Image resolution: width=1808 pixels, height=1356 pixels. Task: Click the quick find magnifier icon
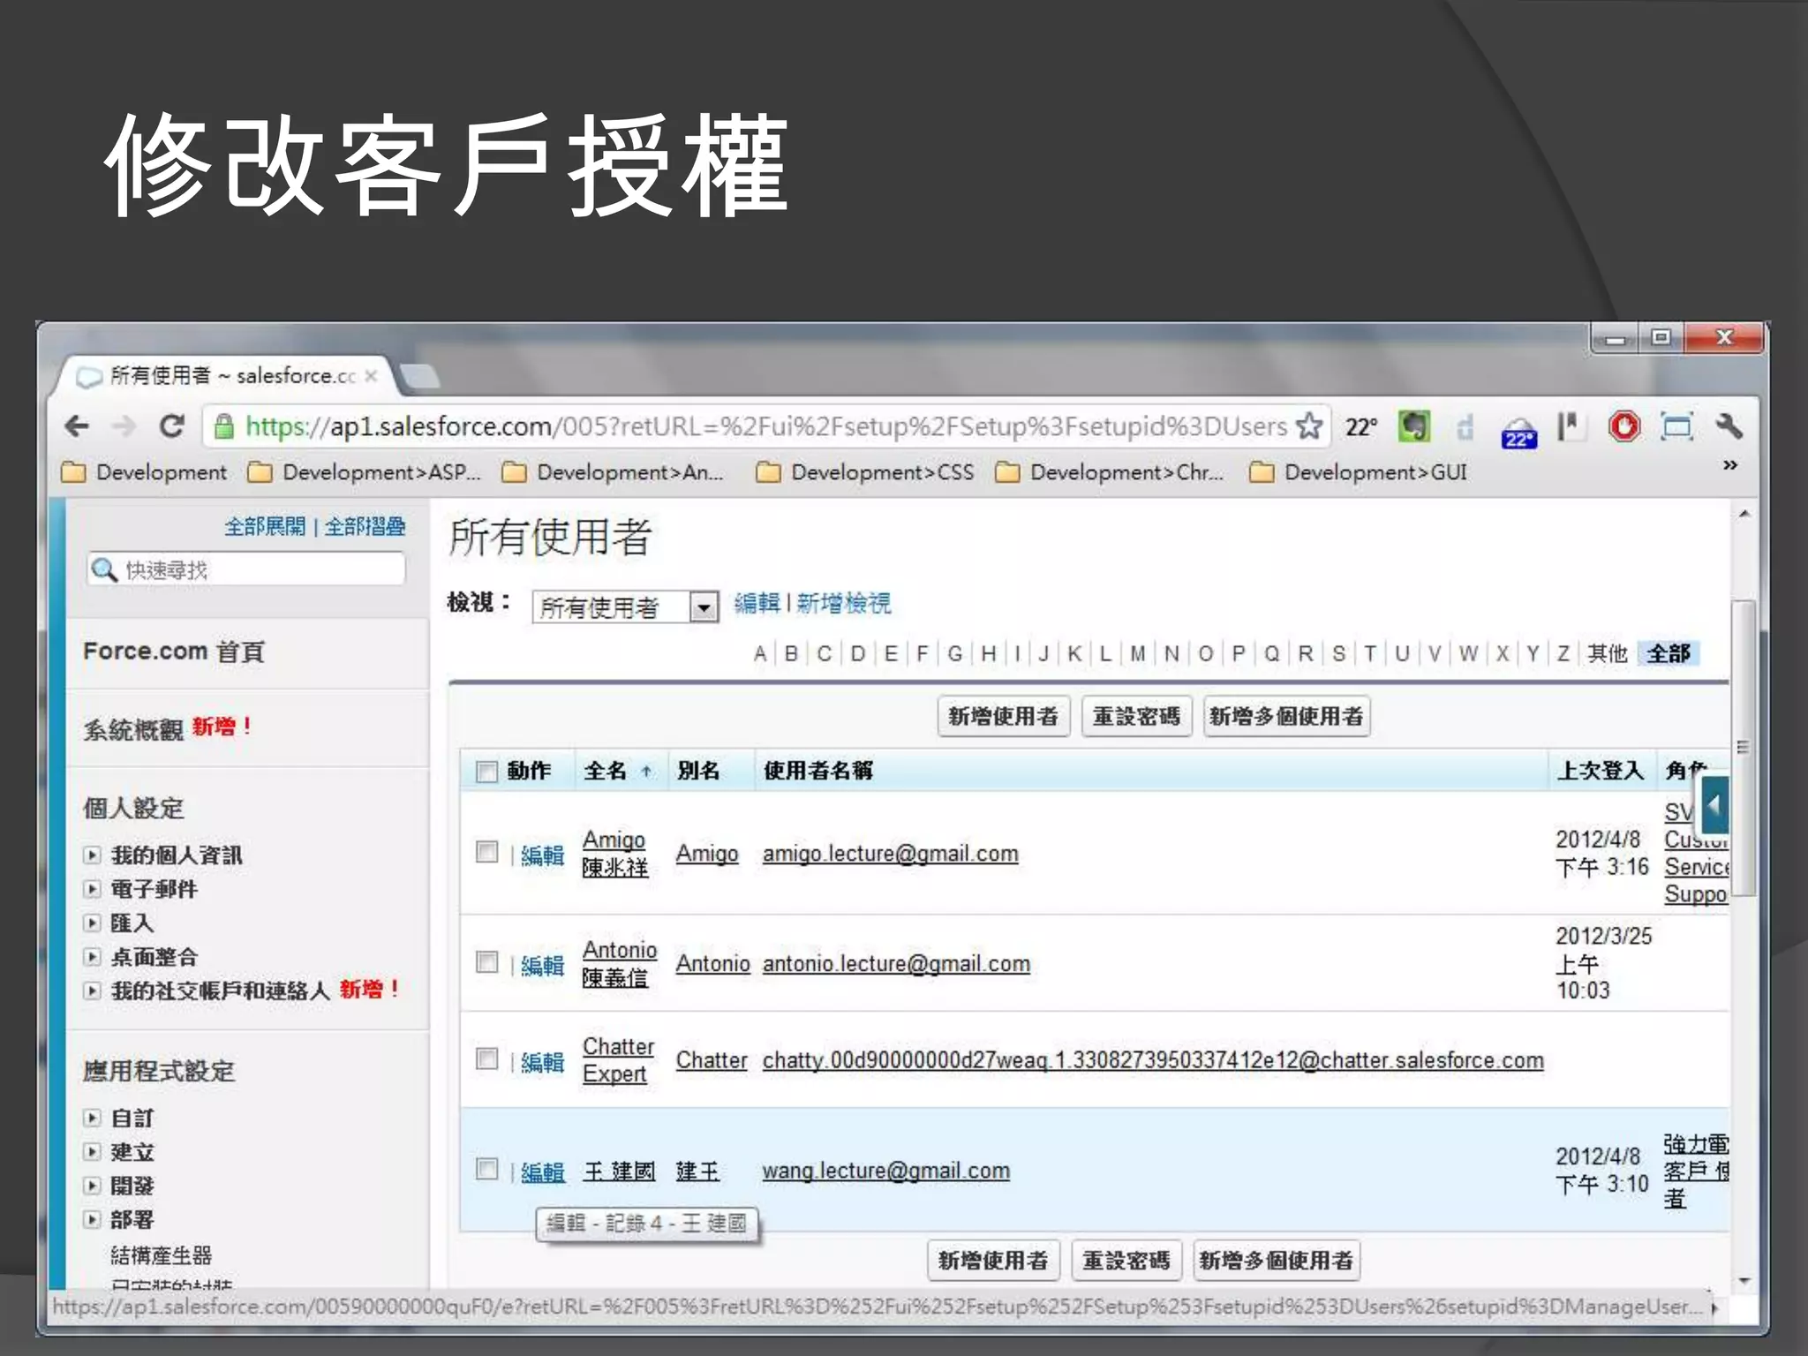(x=104, y=569)
